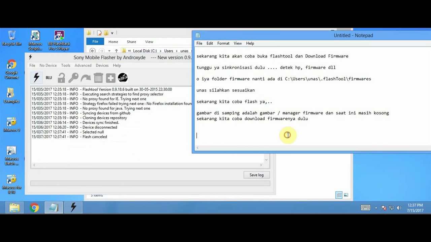Click the curved arrow icon in Flashtool toolbar
The width and height of the screenshot is (431, 242).
(x=86, y=78)
